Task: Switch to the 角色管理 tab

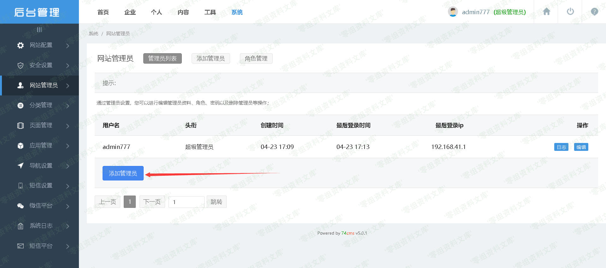Action: (x=256, y=59)
